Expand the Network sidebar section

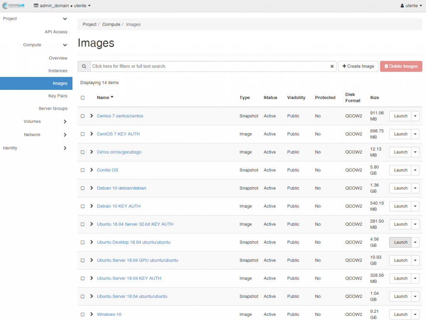[x=65, y=135]
